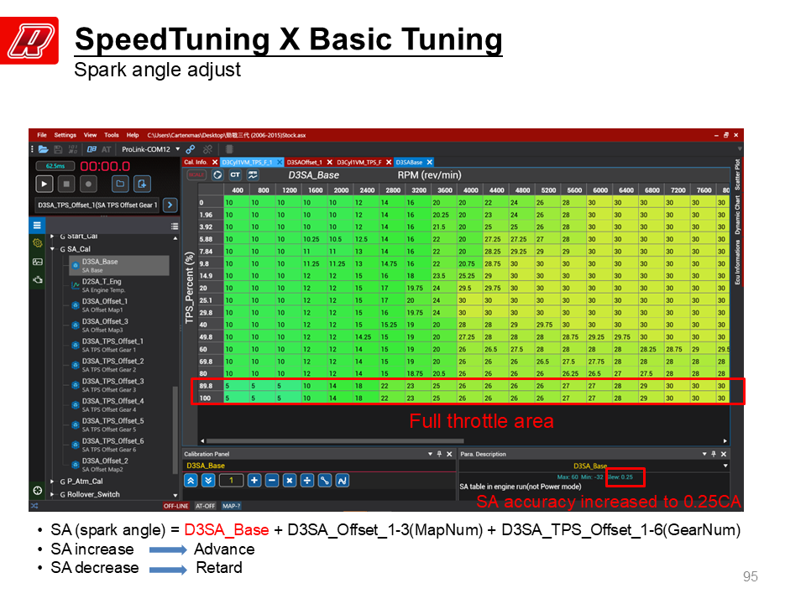Image resolution: width=806 pixels, height=604 pixels.
Task: Open the File menu
Action: (x=42, y=135)
